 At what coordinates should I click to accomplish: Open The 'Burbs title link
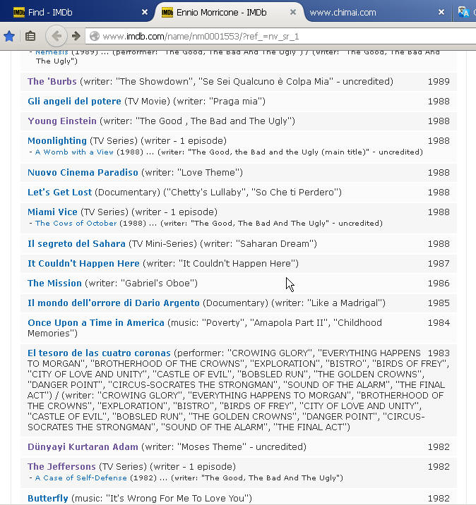coord(52,82)
